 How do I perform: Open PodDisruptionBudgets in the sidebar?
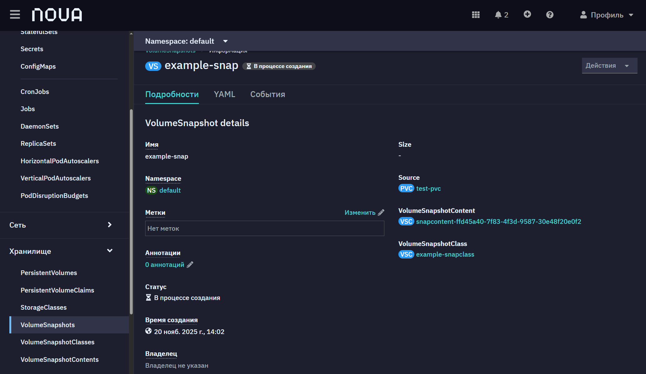[54, 196]
